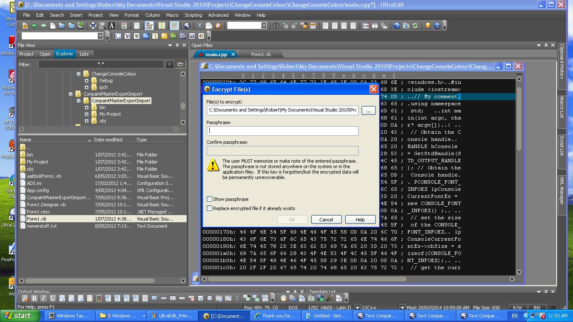Open the Windows Start menu

coord(18,316)
